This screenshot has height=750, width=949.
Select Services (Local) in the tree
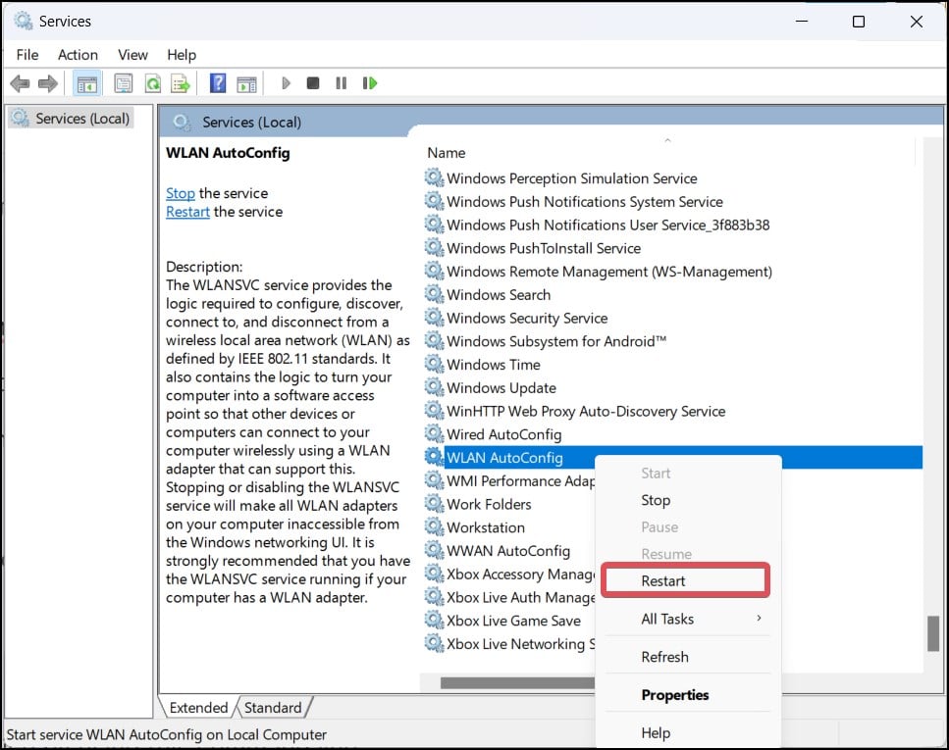(x=82, y=119)
